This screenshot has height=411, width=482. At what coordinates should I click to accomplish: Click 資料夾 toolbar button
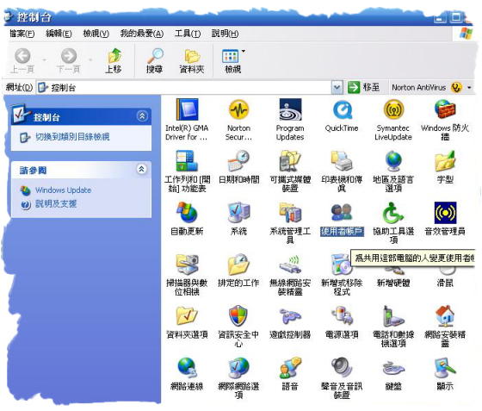pos(192,60)
